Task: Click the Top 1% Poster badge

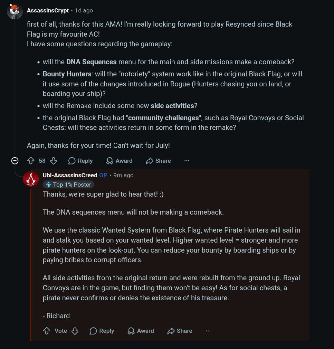Action: 68,185
